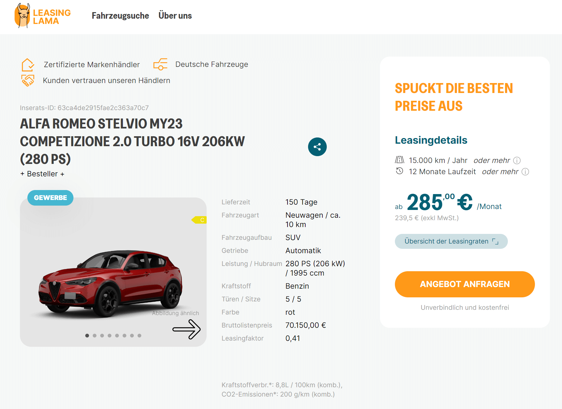Show info for 12 Monate Laufzeit
Screen dimensions: 562x409
click(525, 172)
